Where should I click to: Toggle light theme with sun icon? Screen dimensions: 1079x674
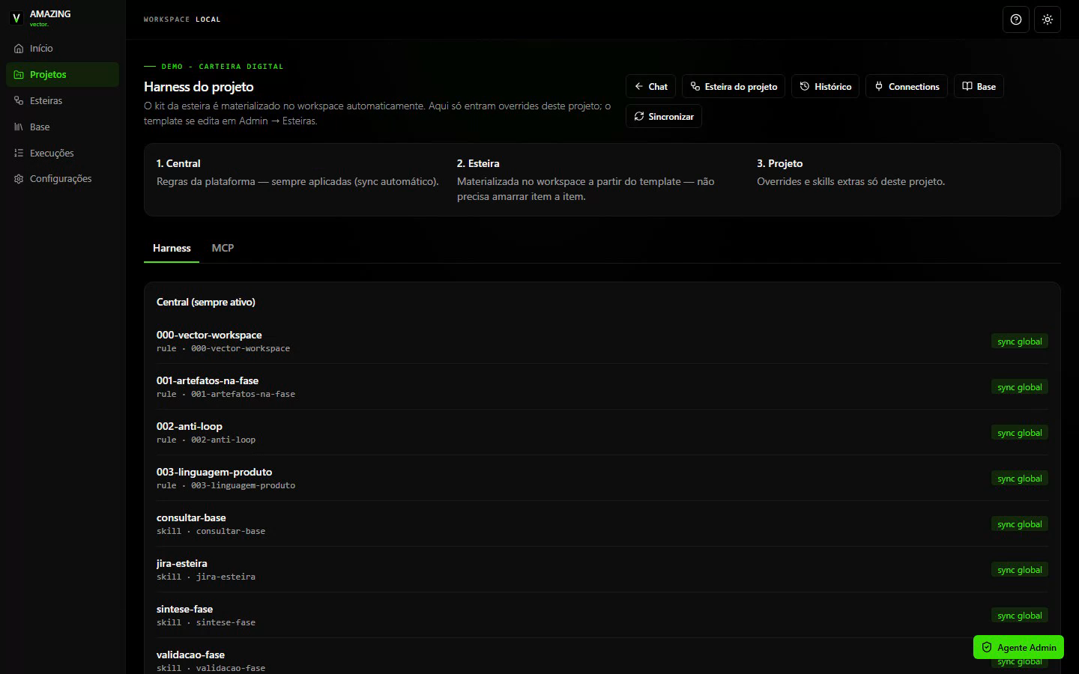coord(1048,19)
